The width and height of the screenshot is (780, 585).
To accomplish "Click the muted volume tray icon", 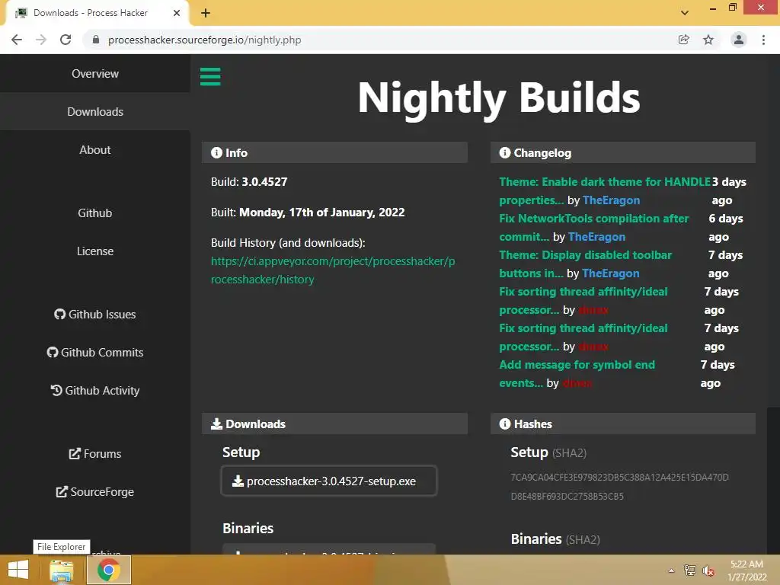I will click(708, 571).
